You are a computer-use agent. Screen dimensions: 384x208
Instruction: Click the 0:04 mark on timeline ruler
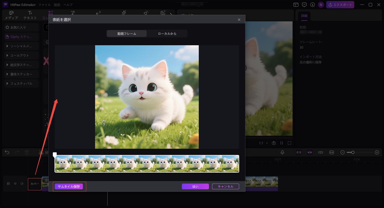tap(356, 159)
